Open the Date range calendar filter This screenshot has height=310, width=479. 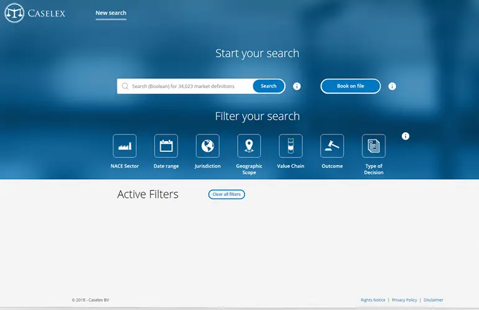tap(166, 146)
